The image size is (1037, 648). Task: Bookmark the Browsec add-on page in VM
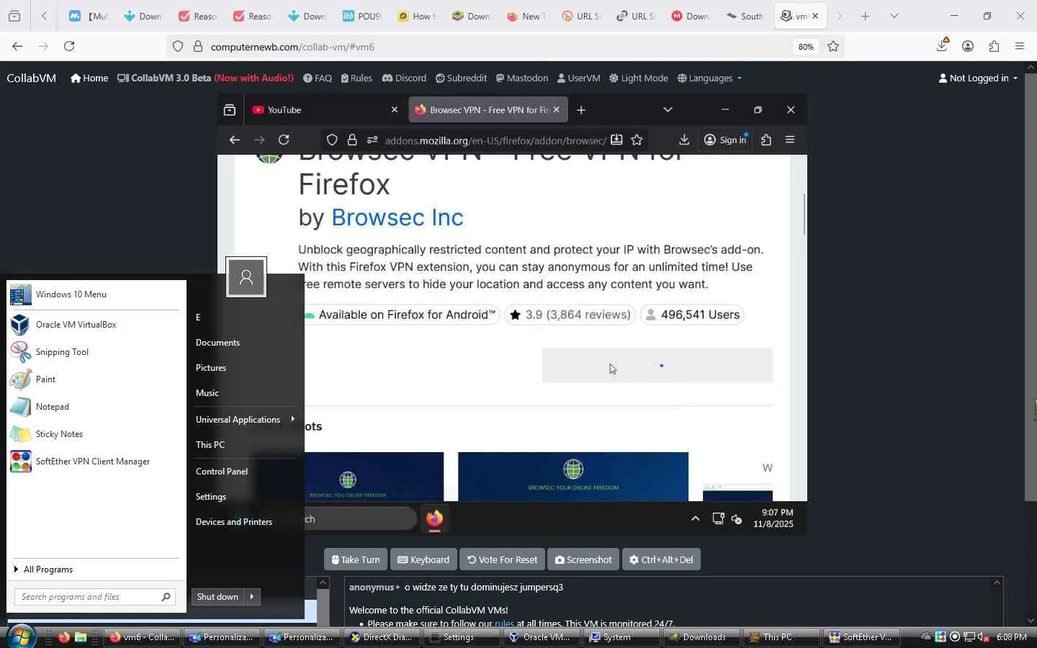pyautogui.click(x=637, y=140)
